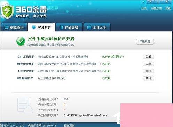Click 已开启 status in 下载软件防护 row
The width and height of the screenshot is (173, 127).
[x=106, y=71]
